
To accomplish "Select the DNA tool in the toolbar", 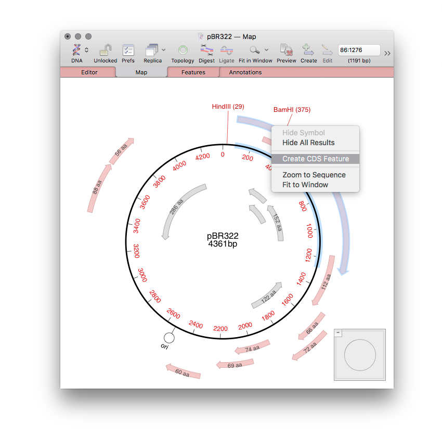I will tap(77, 51).
